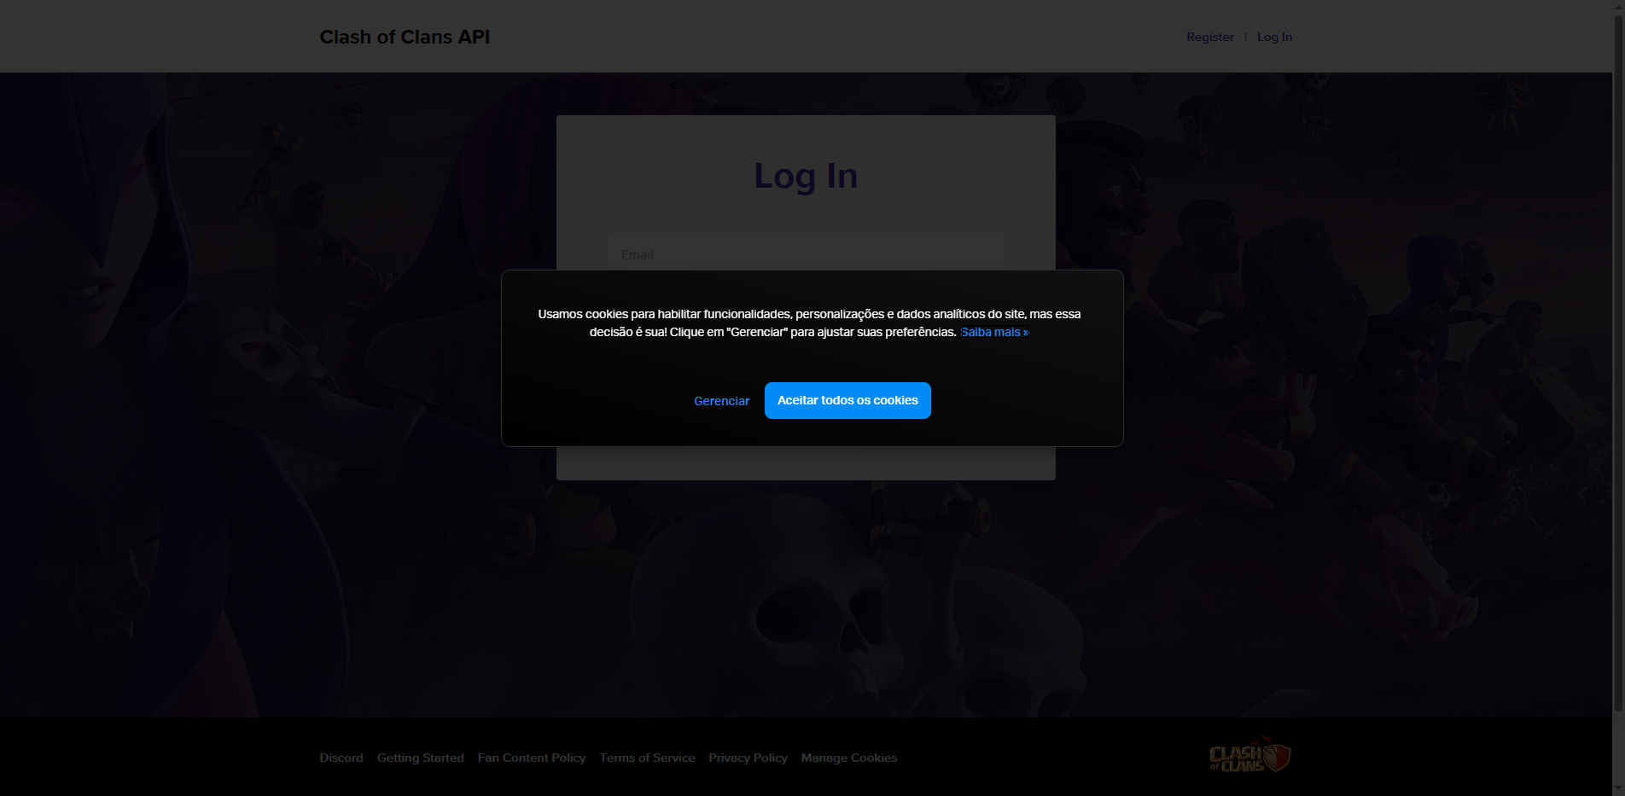Open the Saiba mais cookie information link
The height and width of the screenshot is (796, 1625).
[993, 332]
